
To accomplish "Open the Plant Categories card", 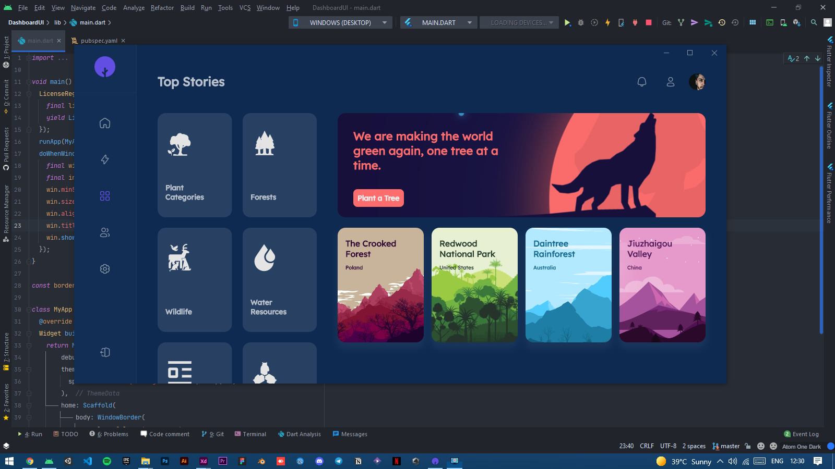I will coord(195,165).
